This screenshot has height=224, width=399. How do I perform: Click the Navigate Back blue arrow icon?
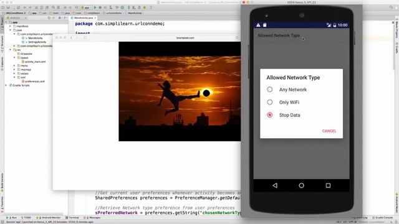pos(65,7)
